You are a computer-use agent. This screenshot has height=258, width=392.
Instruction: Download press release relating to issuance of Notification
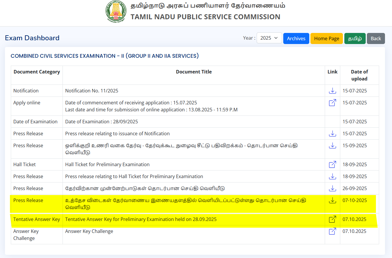[x=332, y=134]
